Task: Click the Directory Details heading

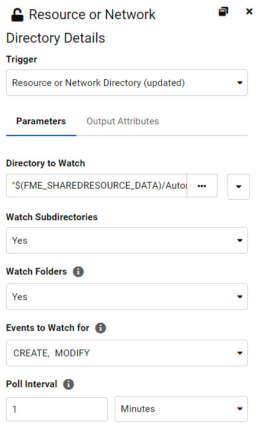Action: pyautogui.click(x=55, y=38)
